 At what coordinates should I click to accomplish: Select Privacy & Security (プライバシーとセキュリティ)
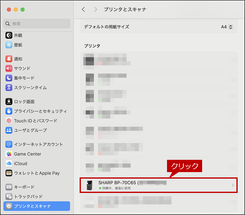click(40, 111)
